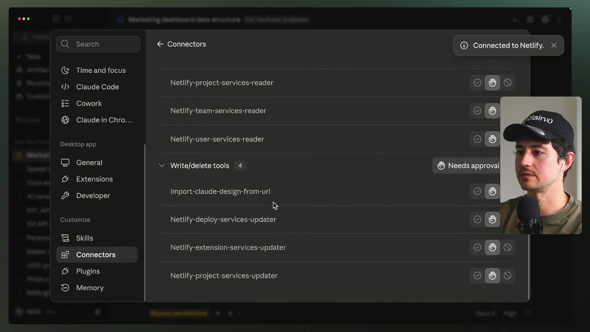Set Netlify-deploy-services-updater to always allow

click(x=478, y=219)
